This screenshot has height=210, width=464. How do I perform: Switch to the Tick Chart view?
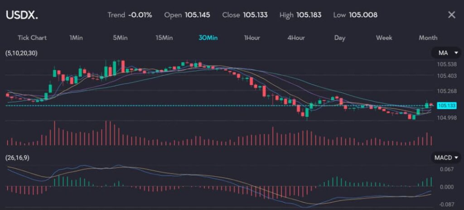(x=32, y=38)
